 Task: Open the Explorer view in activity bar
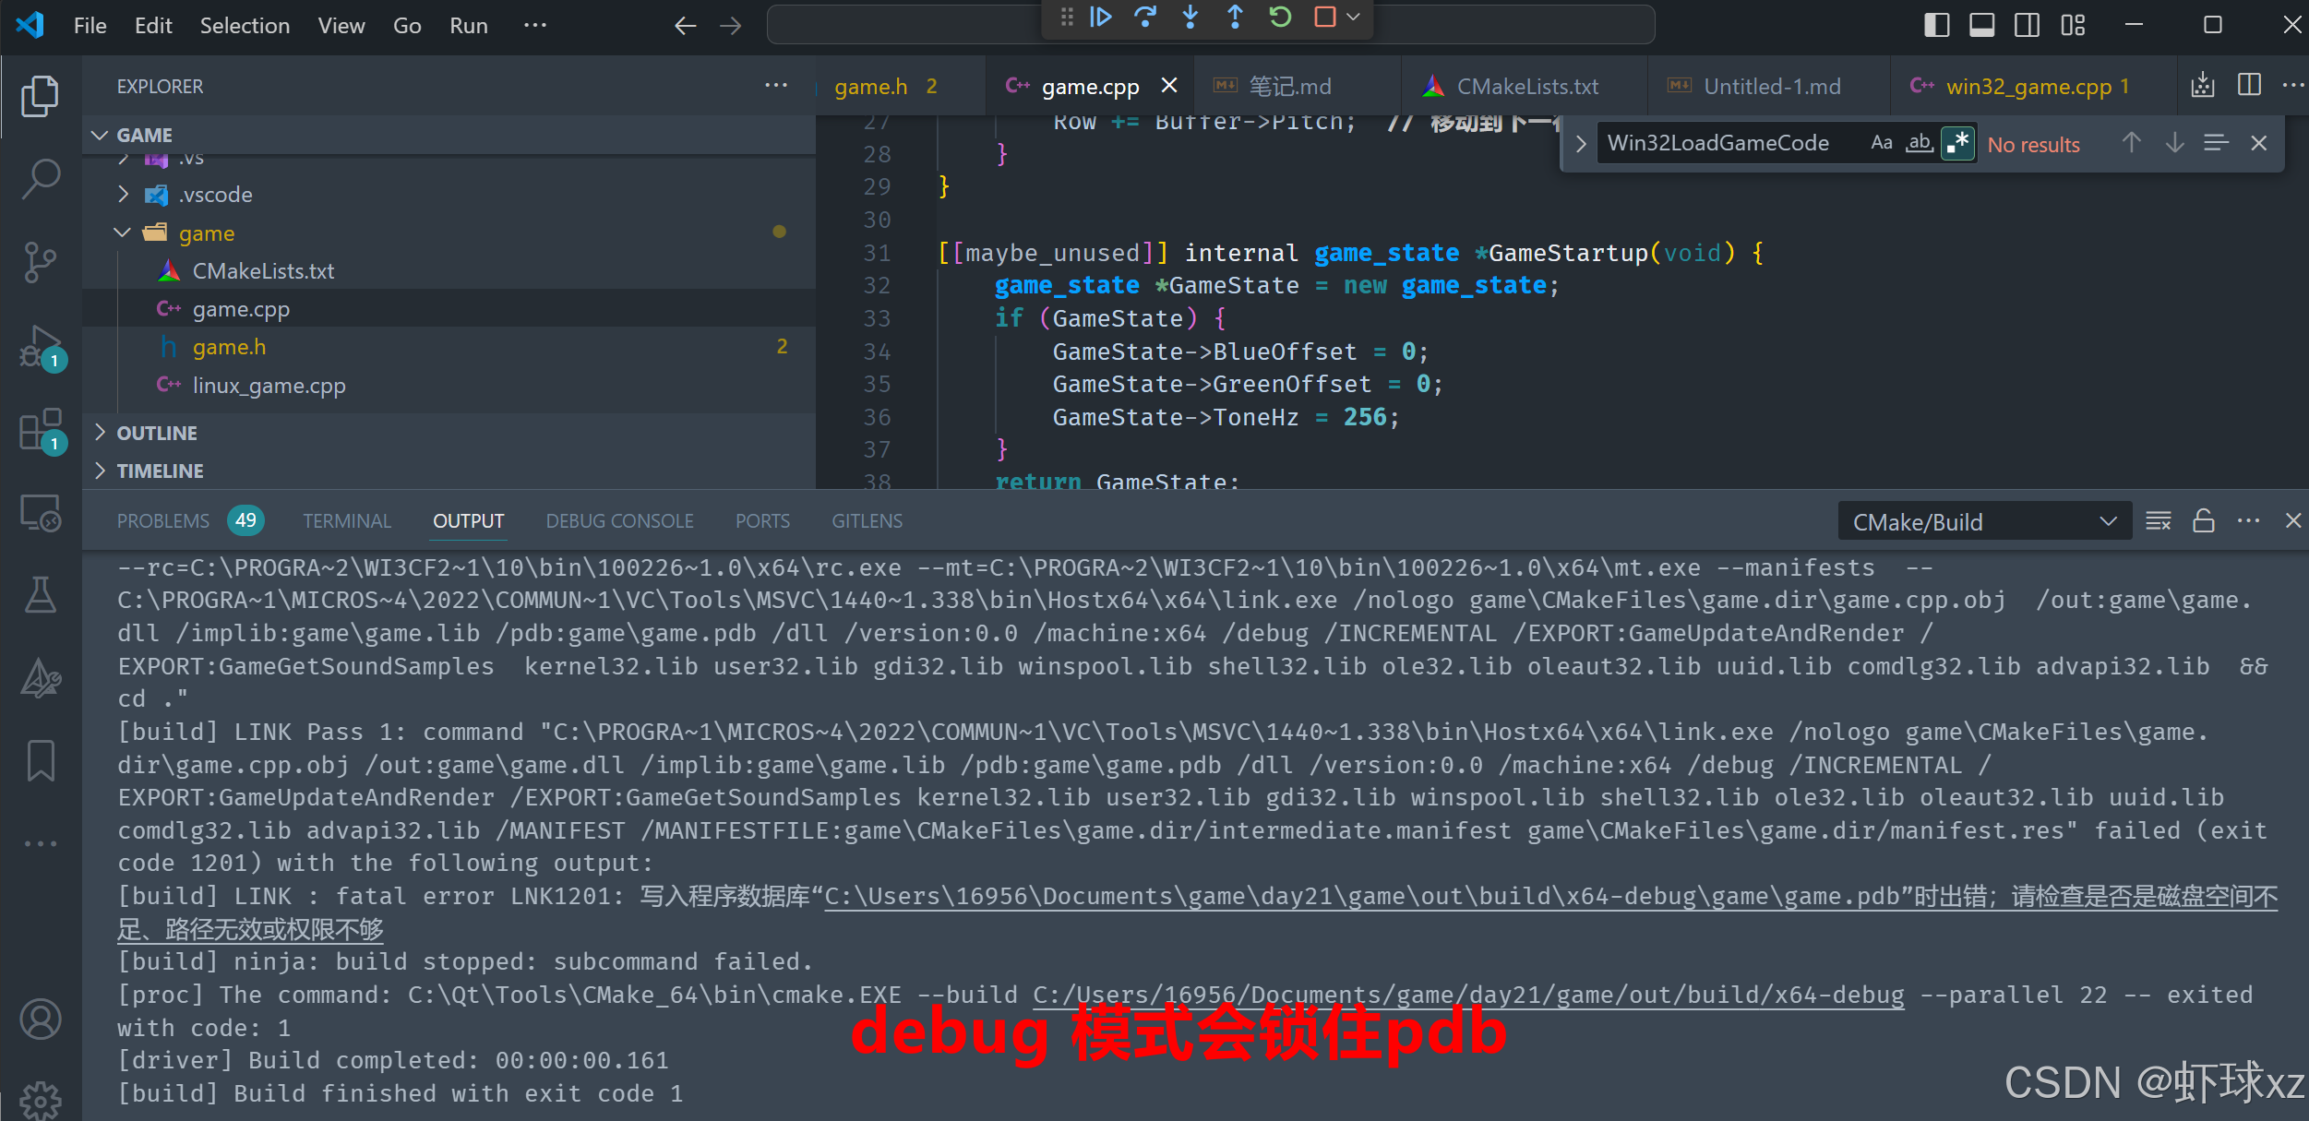pyautogui.click(x=40, y=96)
